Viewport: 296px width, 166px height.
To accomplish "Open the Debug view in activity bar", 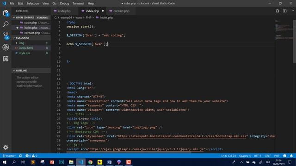I will [x=6, y=47].
